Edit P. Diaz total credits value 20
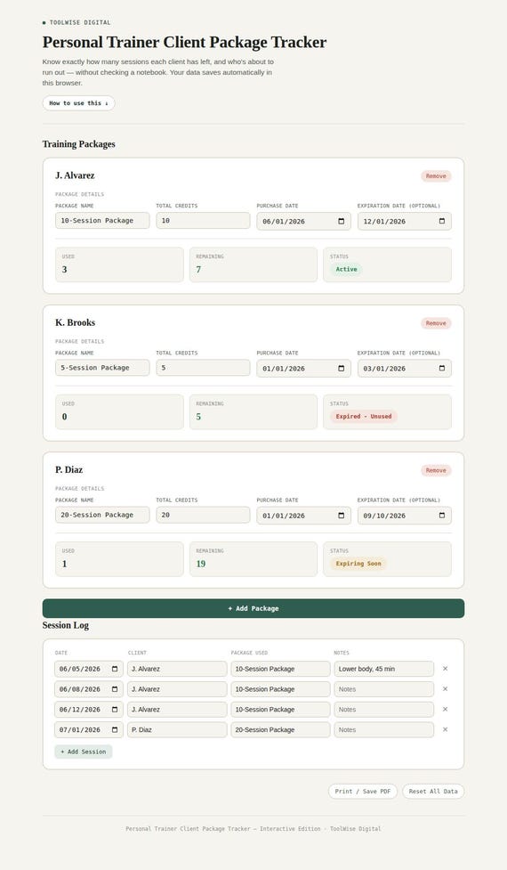The image size is (507, 870). pyautogui.click(x=203, y=515)
